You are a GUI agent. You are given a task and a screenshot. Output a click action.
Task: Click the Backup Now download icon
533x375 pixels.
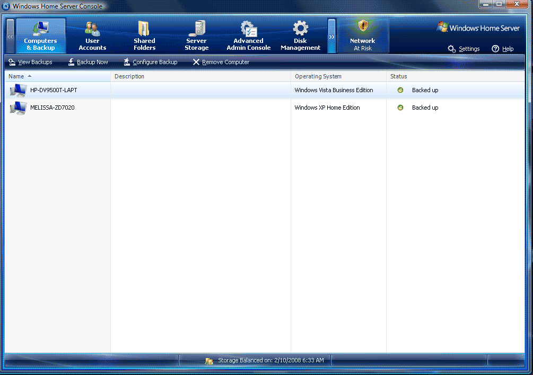pos(71,62)
